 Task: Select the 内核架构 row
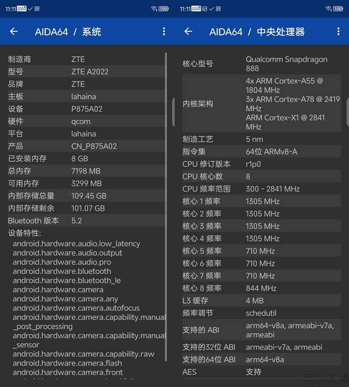262,104
